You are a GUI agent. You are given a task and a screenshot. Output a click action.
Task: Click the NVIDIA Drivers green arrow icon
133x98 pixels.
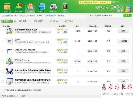(x=10, y=61)
